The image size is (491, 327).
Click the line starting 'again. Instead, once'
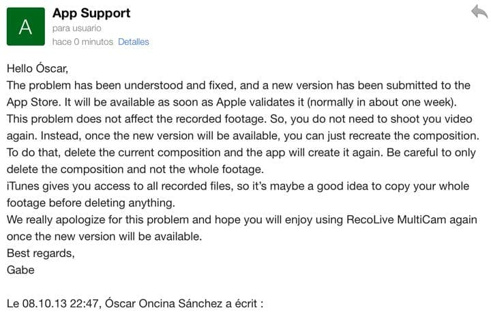[239, 136]
